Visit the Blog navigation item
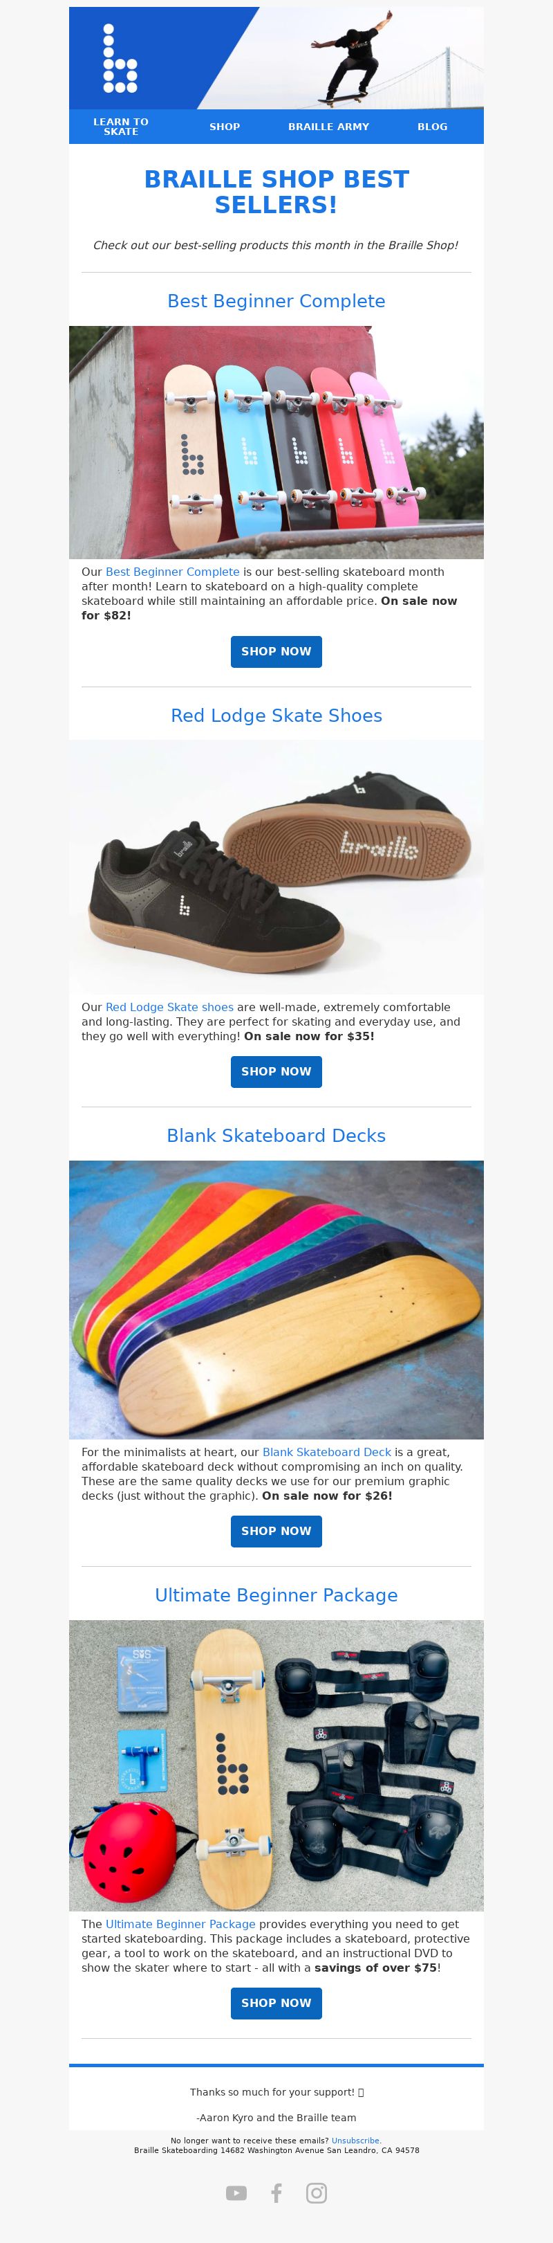 coord(432,126)
